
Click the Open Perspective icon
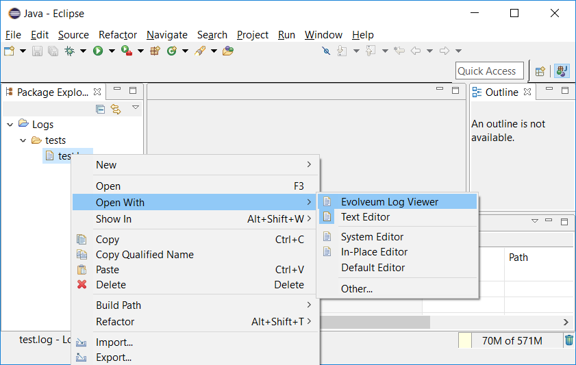pyautogui.click(x=540, y=71)
